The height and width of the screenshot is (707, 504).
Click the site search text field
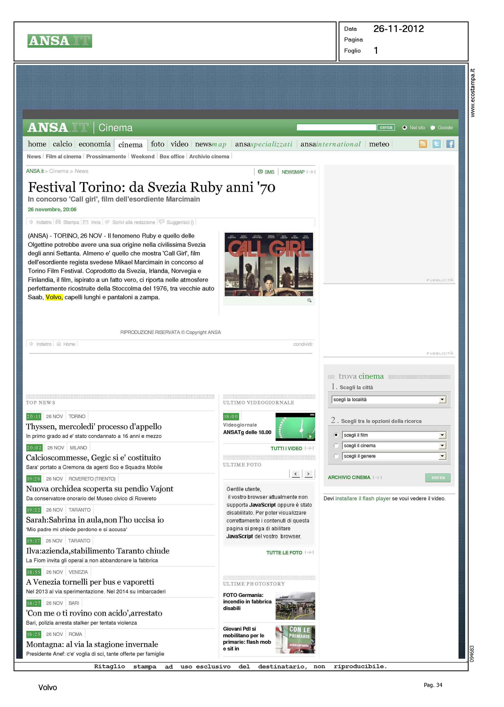coord(336,127)
